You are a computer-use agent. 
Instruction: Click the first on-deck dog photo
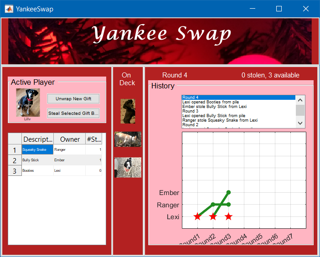pyautogui.click(x=128, y=111)
